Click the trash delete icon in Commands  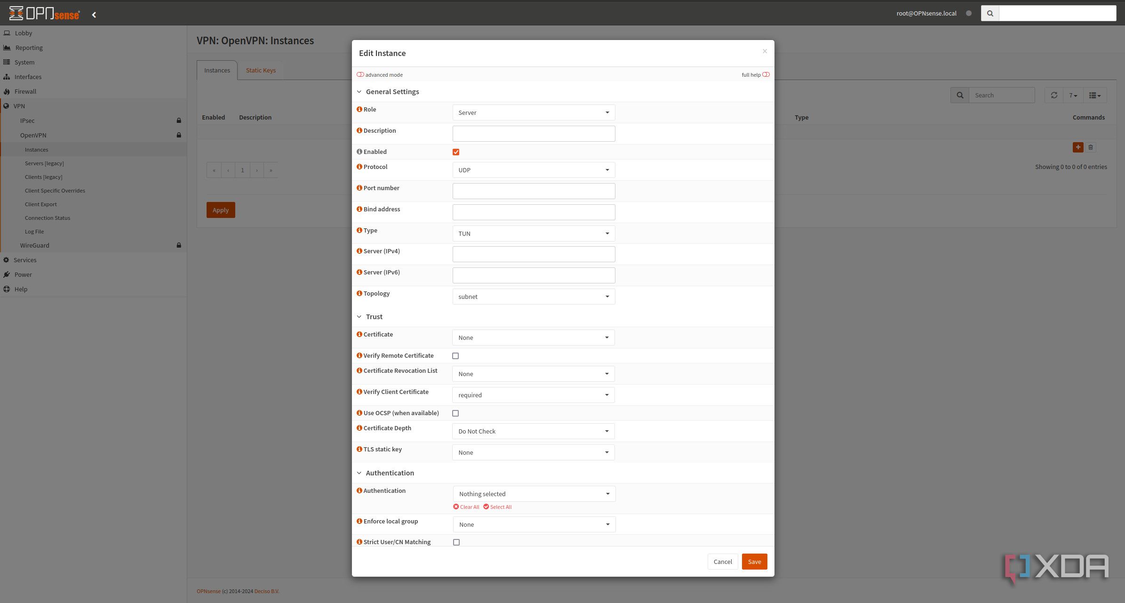(x=1091, y=147)
